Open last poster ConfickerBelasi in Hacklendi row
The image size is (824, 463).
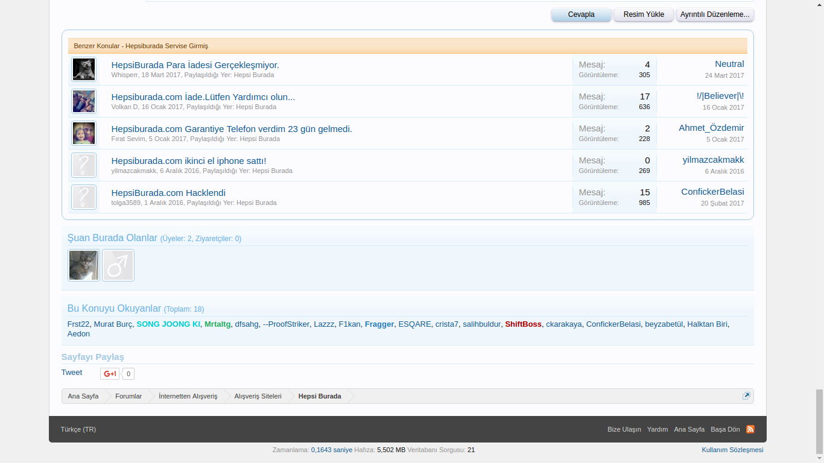pos(712,192)
